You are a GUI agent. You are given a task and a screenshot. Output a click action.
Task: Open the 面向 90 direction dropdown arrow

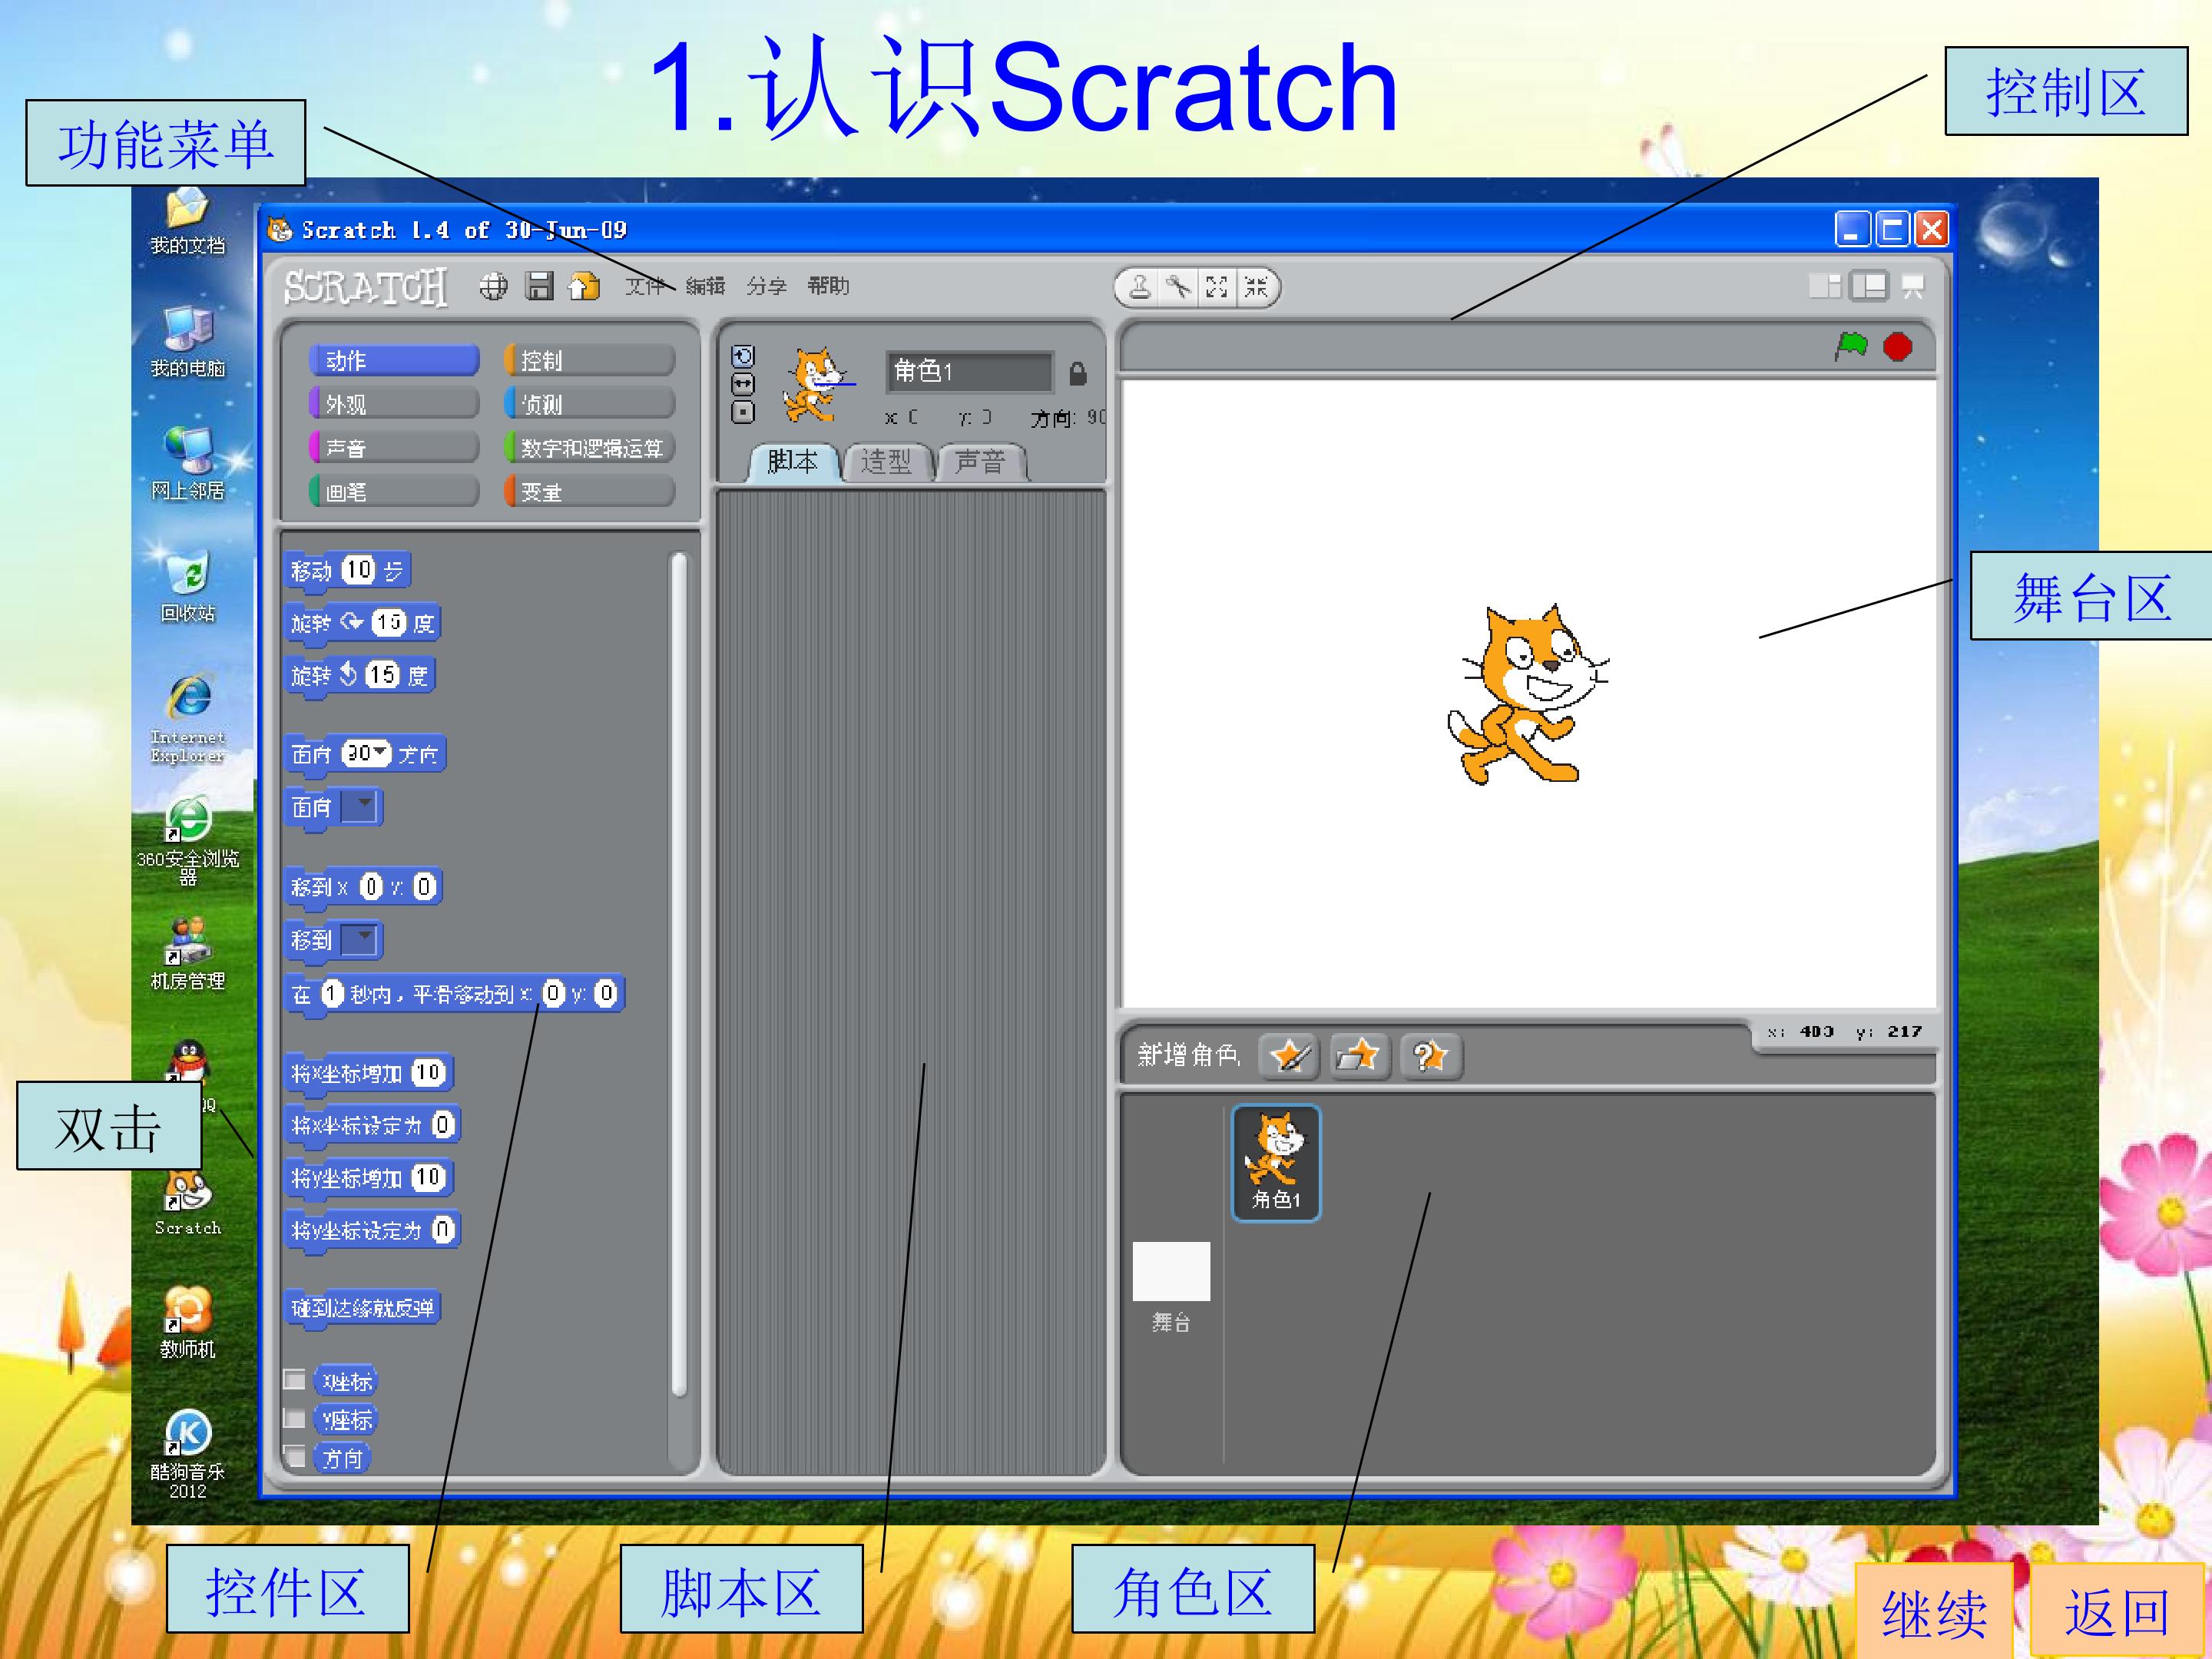click(x=380, y=752)
